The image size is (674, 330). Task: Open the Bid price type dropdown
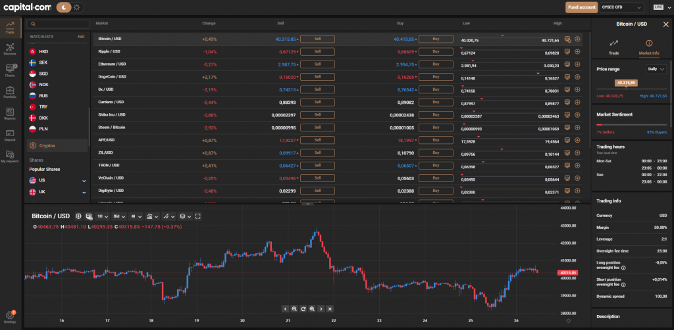tap(119, 216)
